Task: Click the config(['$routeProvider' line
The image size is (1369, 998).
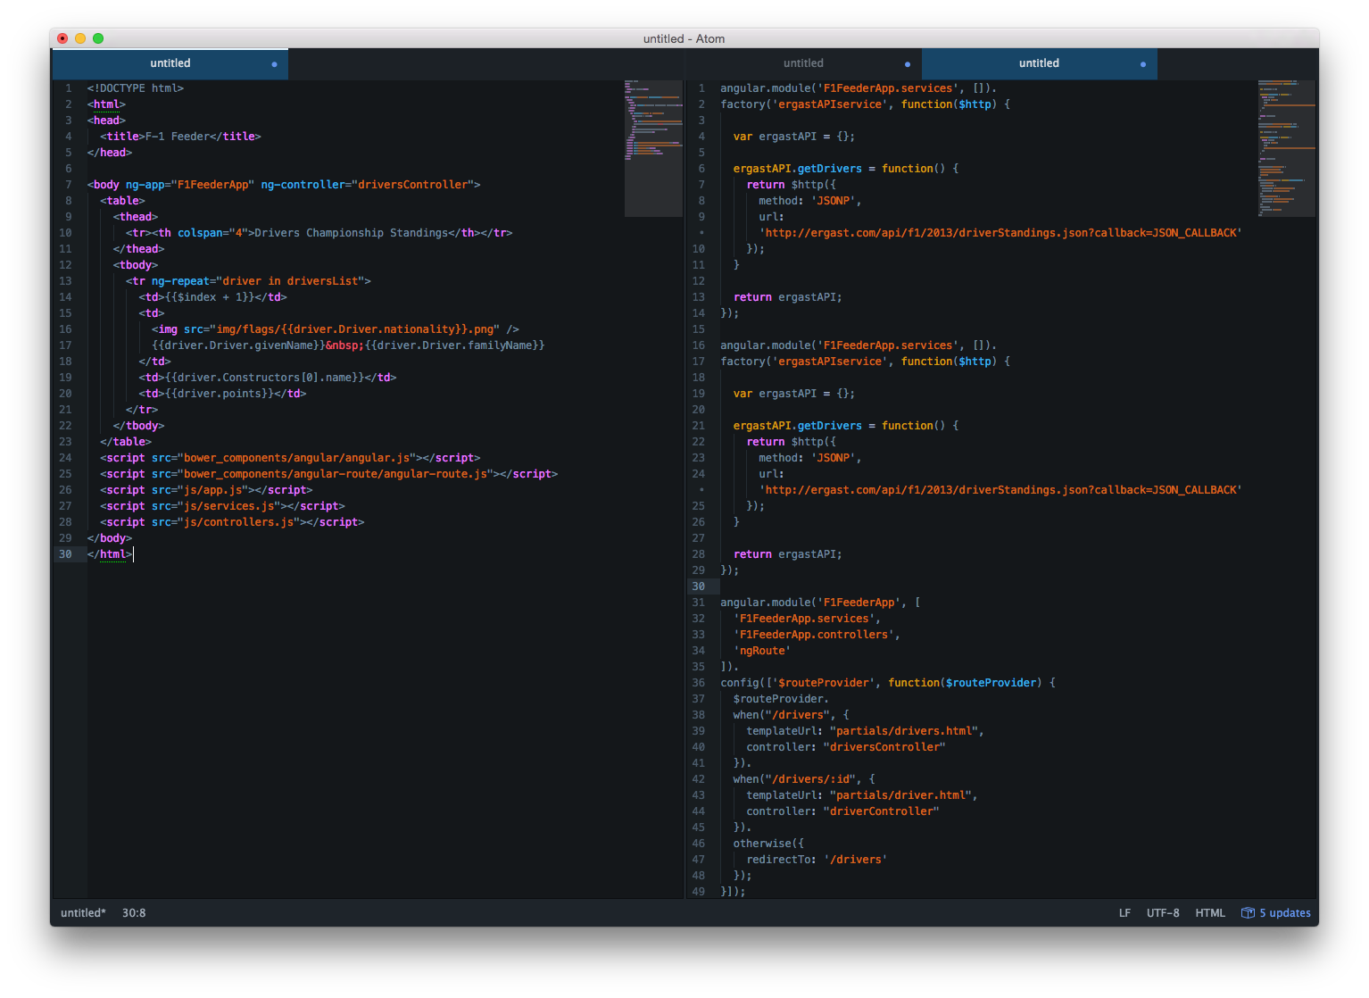Action: coord(888,683)
